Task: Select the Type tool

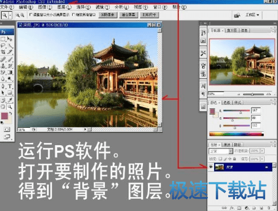Action: pos(10,86)
